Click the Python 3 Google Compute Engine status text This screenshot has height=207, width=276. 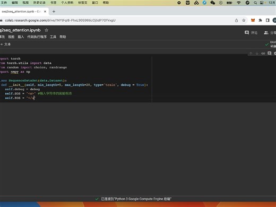[136, 199]
